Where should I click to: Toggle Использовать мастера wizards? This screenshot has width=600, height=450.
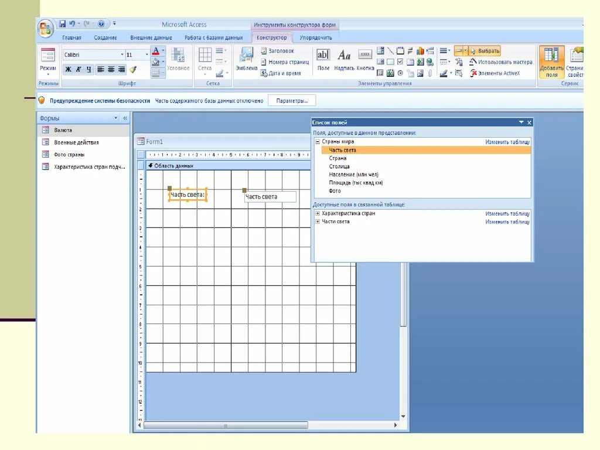click(501, 62)
